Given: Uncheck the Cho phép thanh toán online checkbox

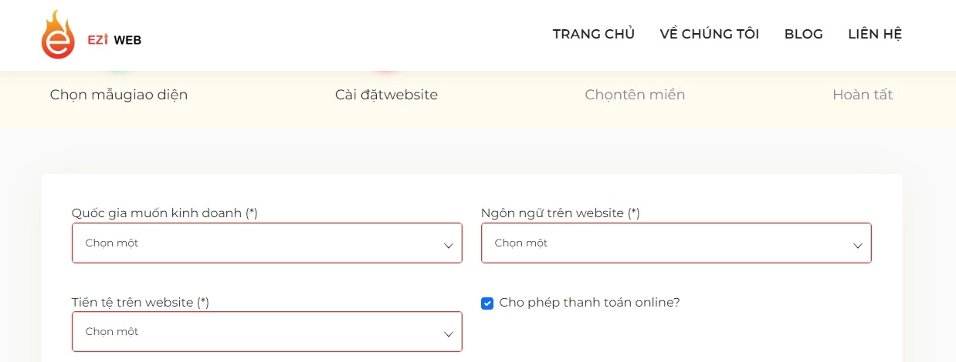Looking at the screenshot, I should point(487,303).
